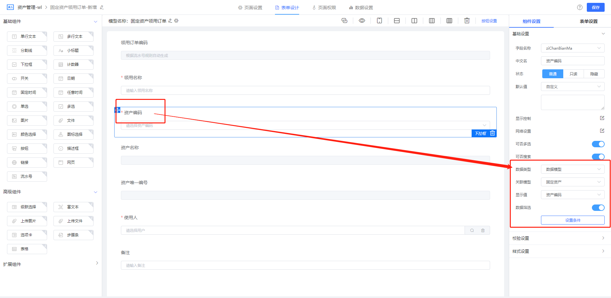Click the move handle on the 资产编码 field
The image size is (611, 298).
[x=117, y=110]
